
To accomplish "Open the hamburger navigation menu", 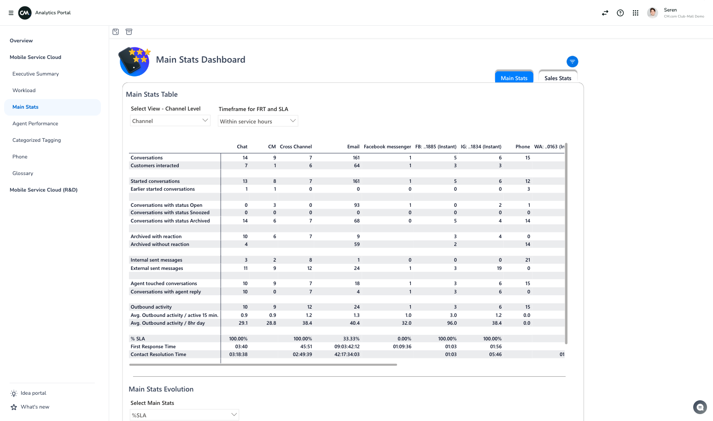I will [11, 13].
